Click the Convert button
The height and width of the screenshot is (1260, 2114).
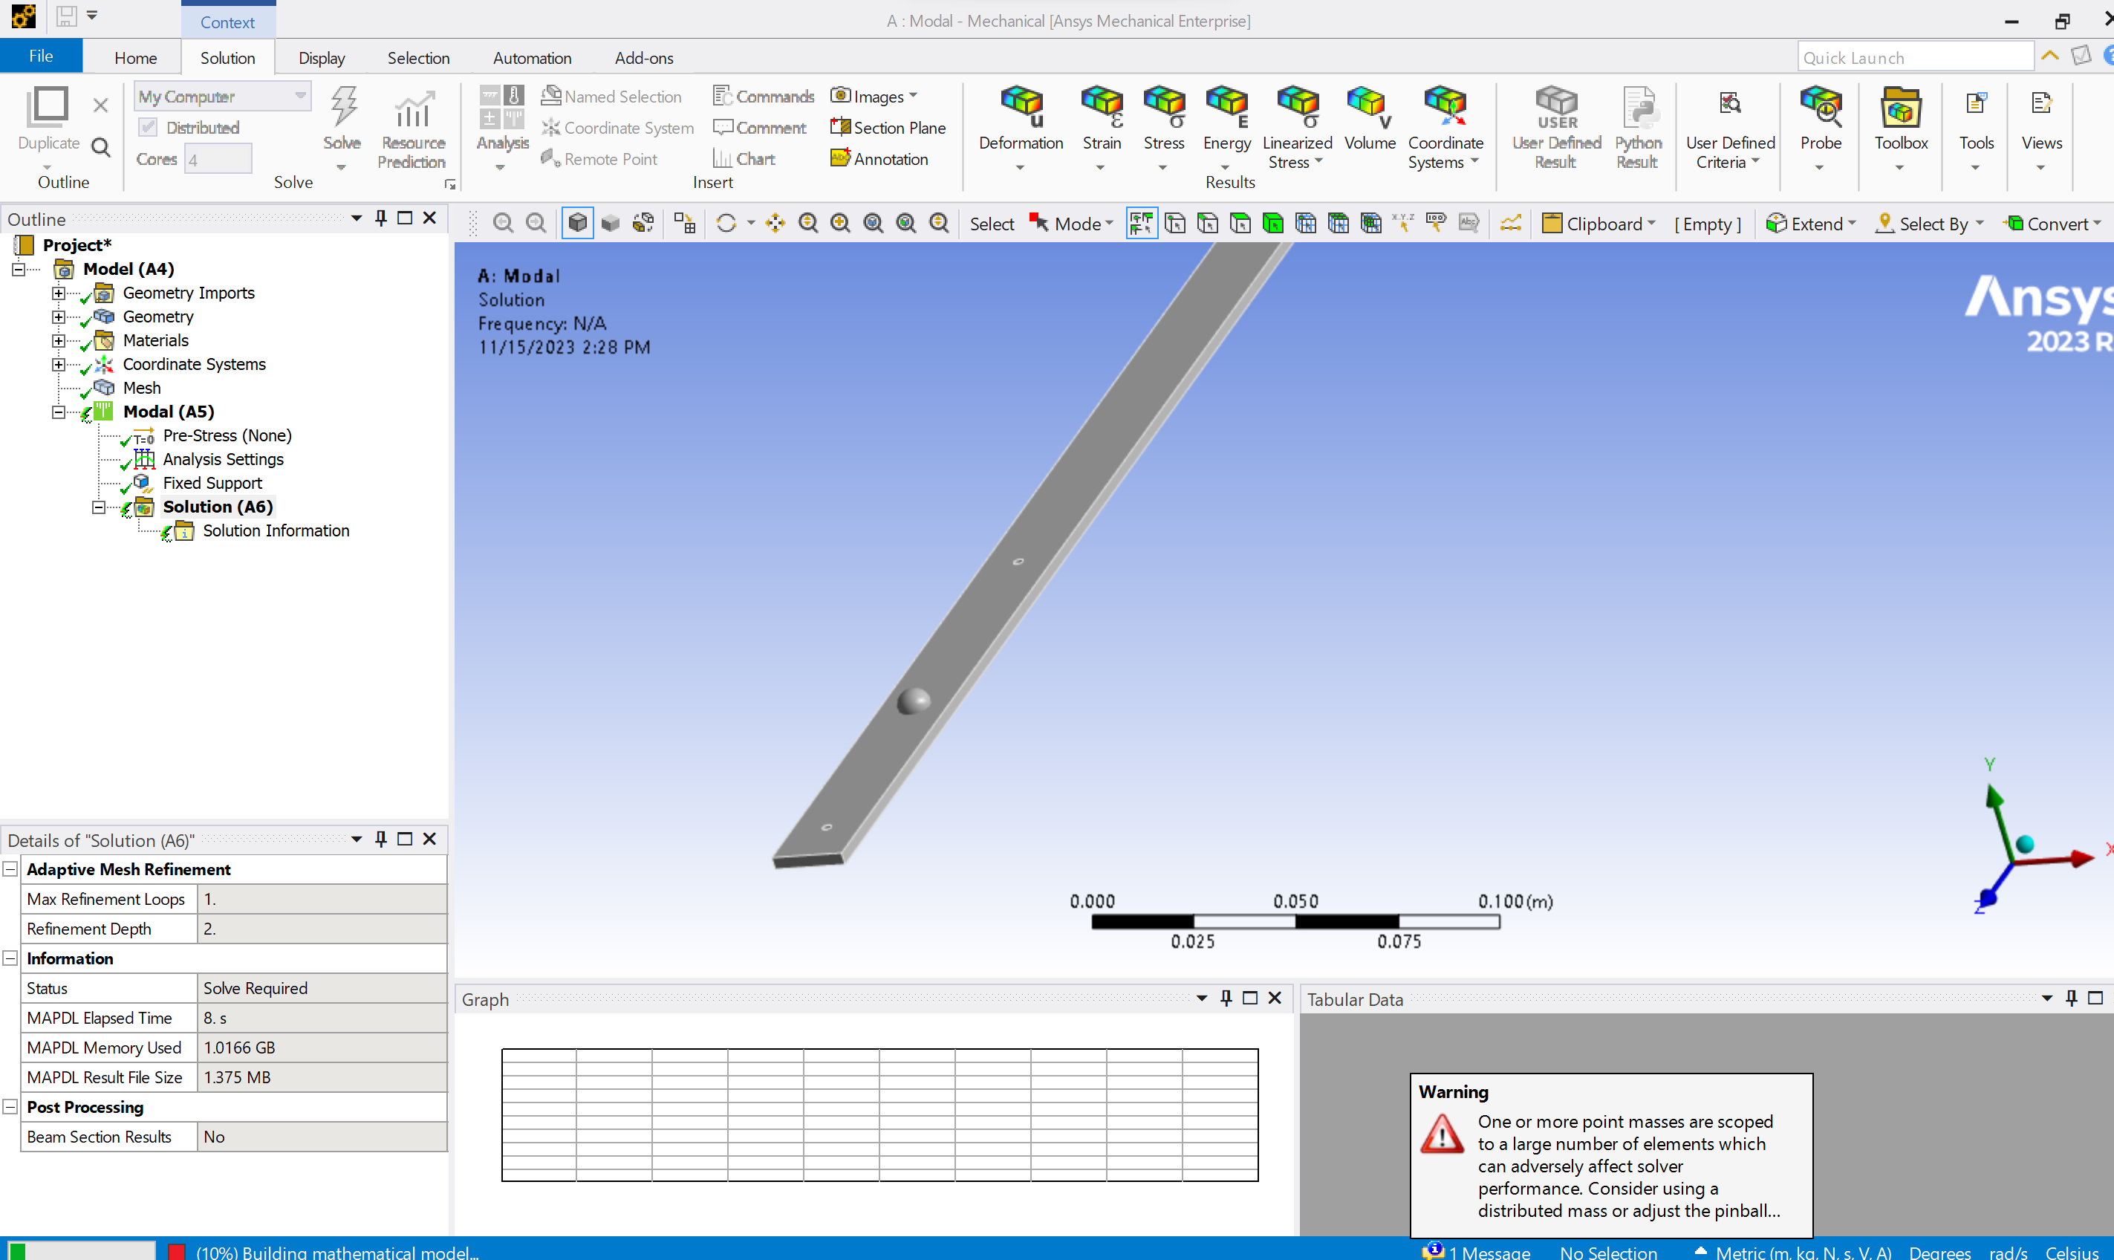(2051, 224)
